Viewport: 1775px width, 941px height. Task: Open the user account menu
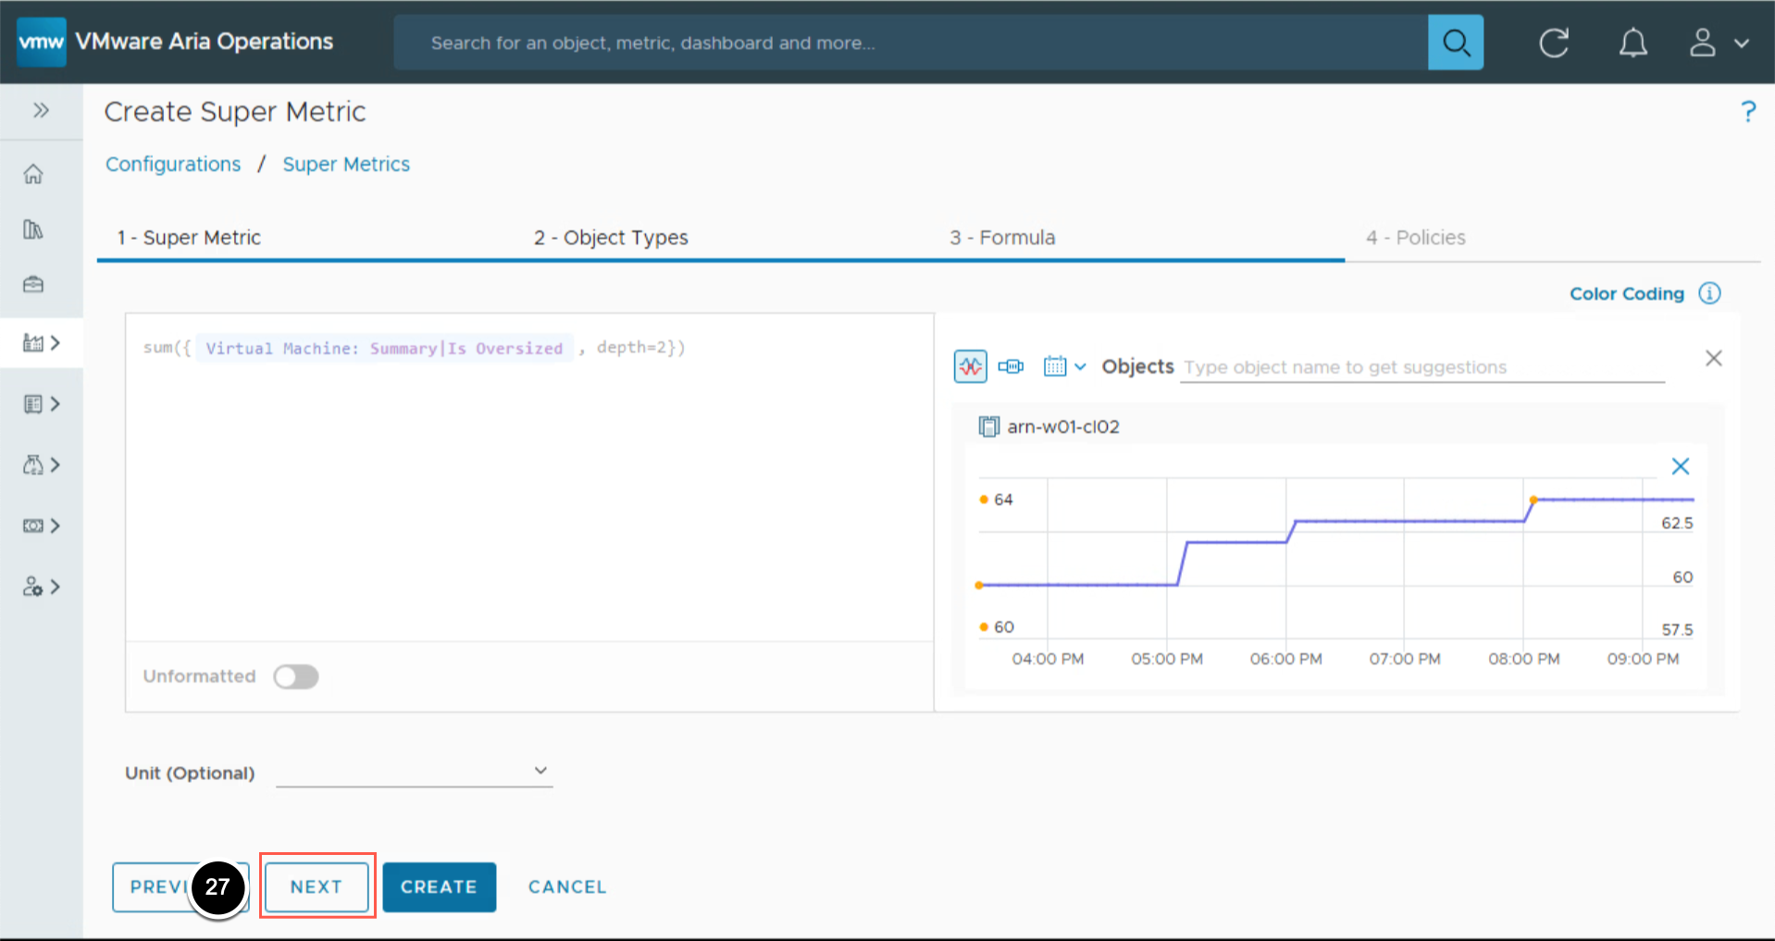tap(1718, 43)
